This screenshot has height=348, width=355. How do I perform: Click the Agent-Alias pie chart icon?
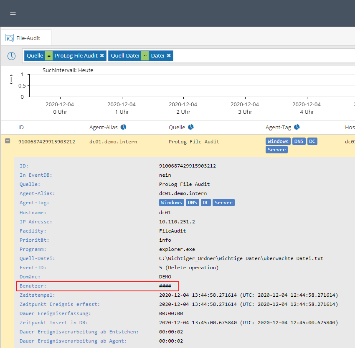pyautogui.click(x=124, y=127)
